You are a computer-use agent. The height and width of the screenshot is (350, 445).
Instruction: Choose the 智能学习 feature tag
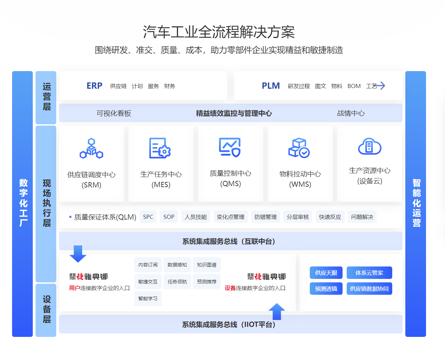click(148, 299)
